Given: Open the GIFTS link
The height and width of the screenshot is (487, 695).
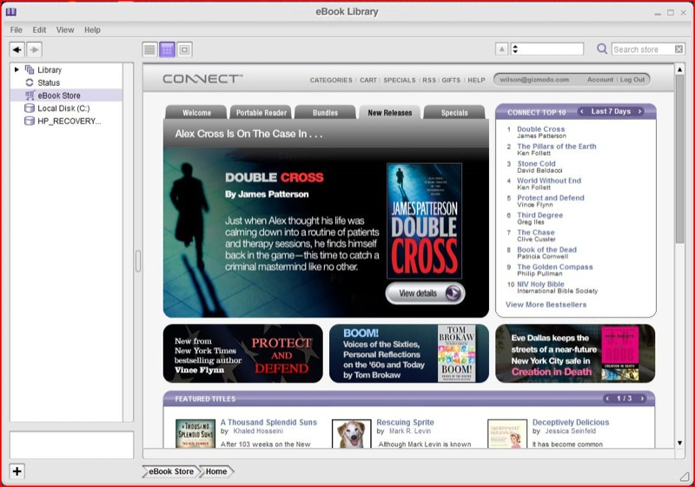Looking at the screenshot, I should point(451,80).
